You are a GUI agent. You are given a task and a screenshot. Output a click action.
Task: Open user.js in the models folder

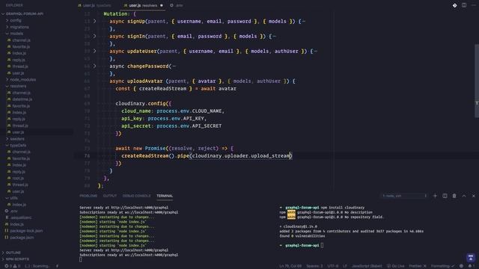(x=16, y=73)
